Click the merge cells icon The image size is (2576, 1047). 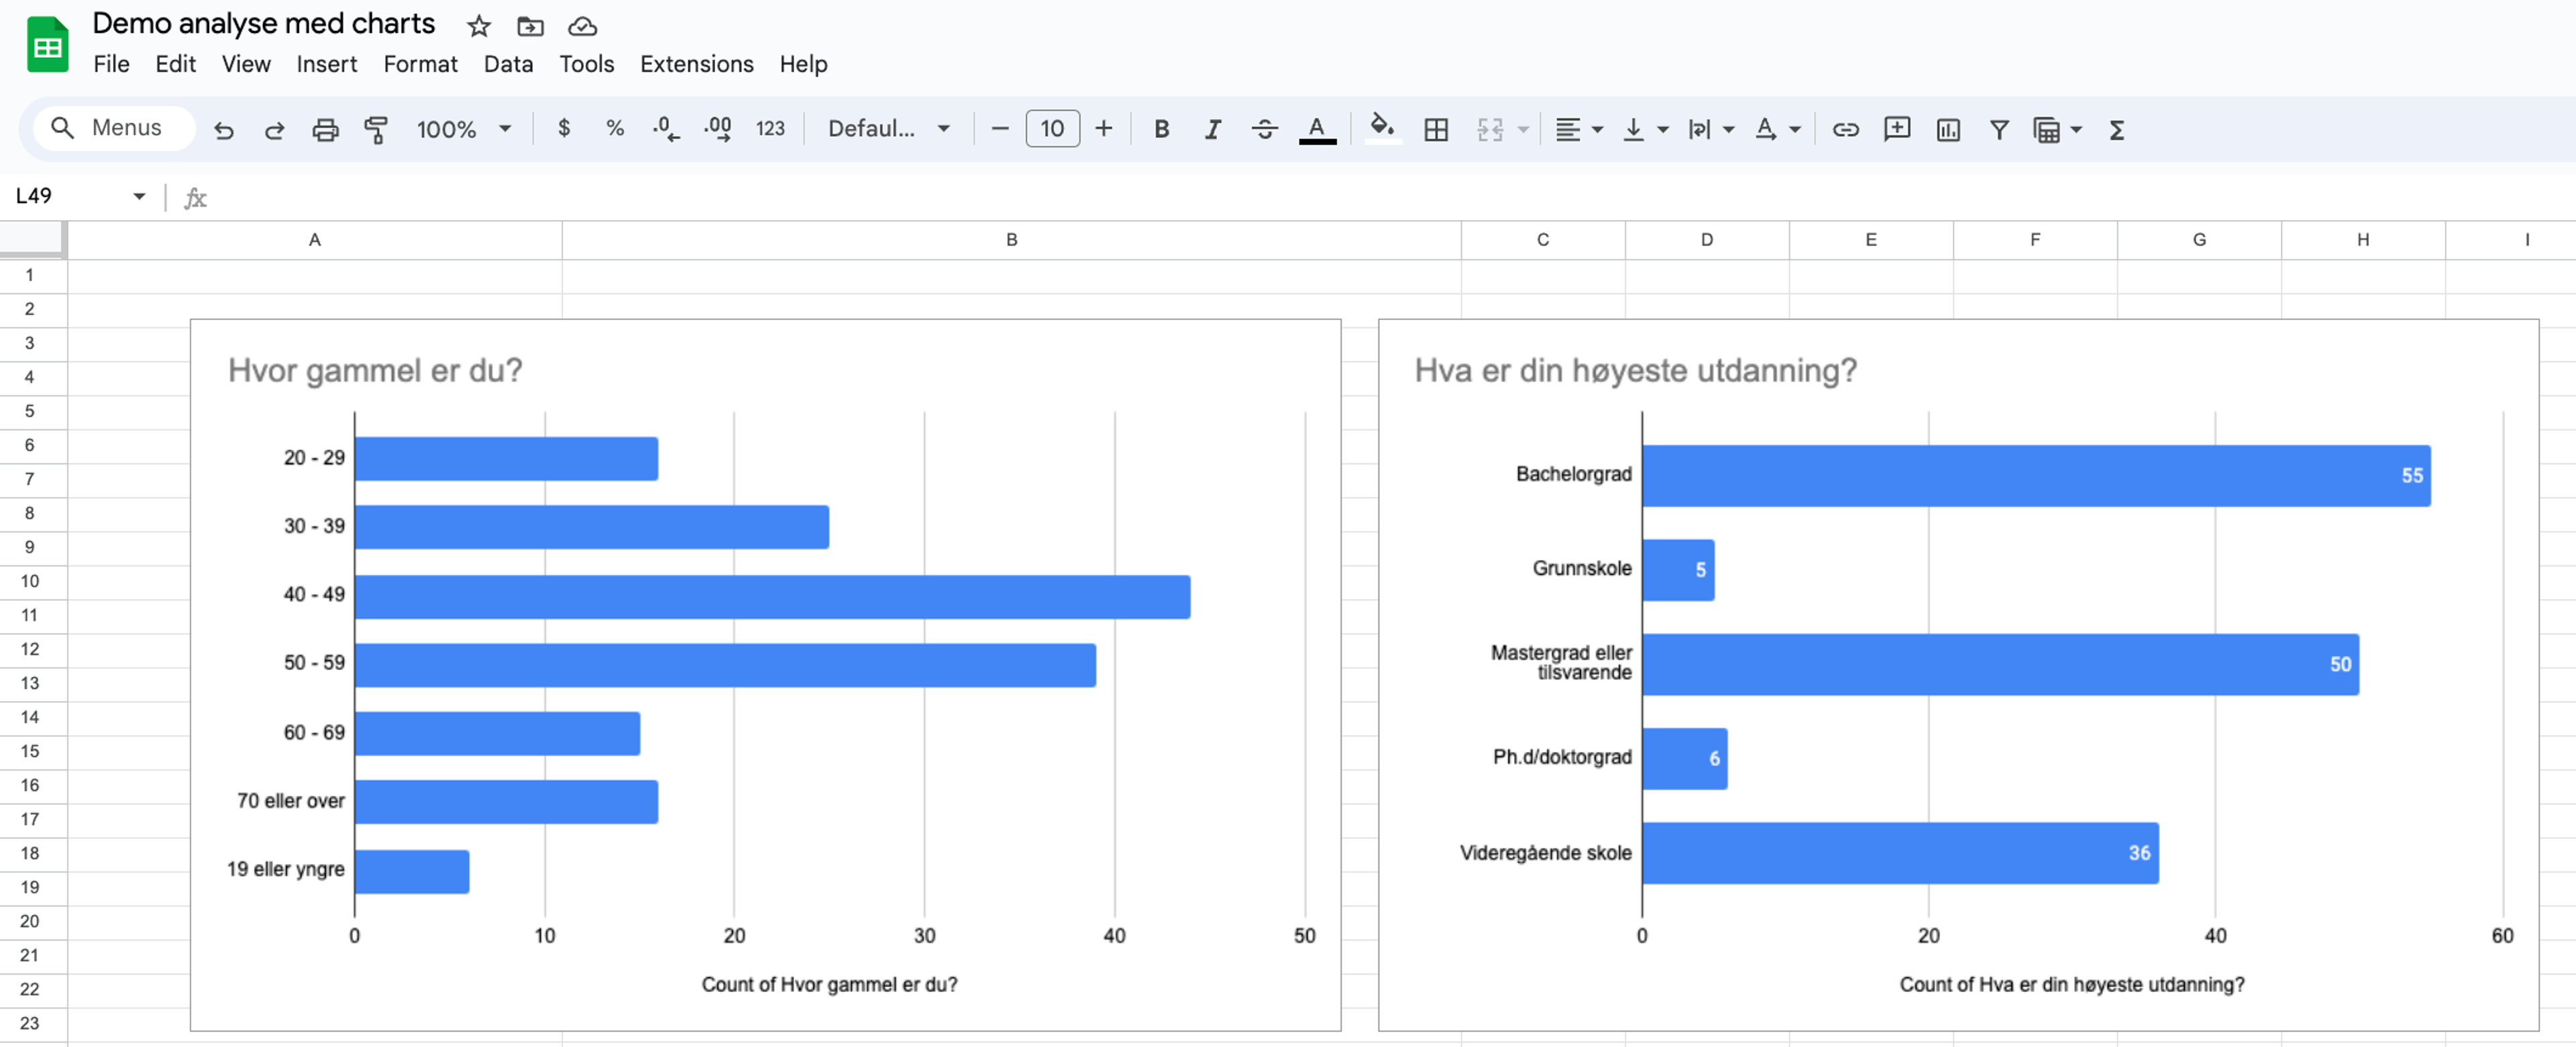(x=1490, y=129)
